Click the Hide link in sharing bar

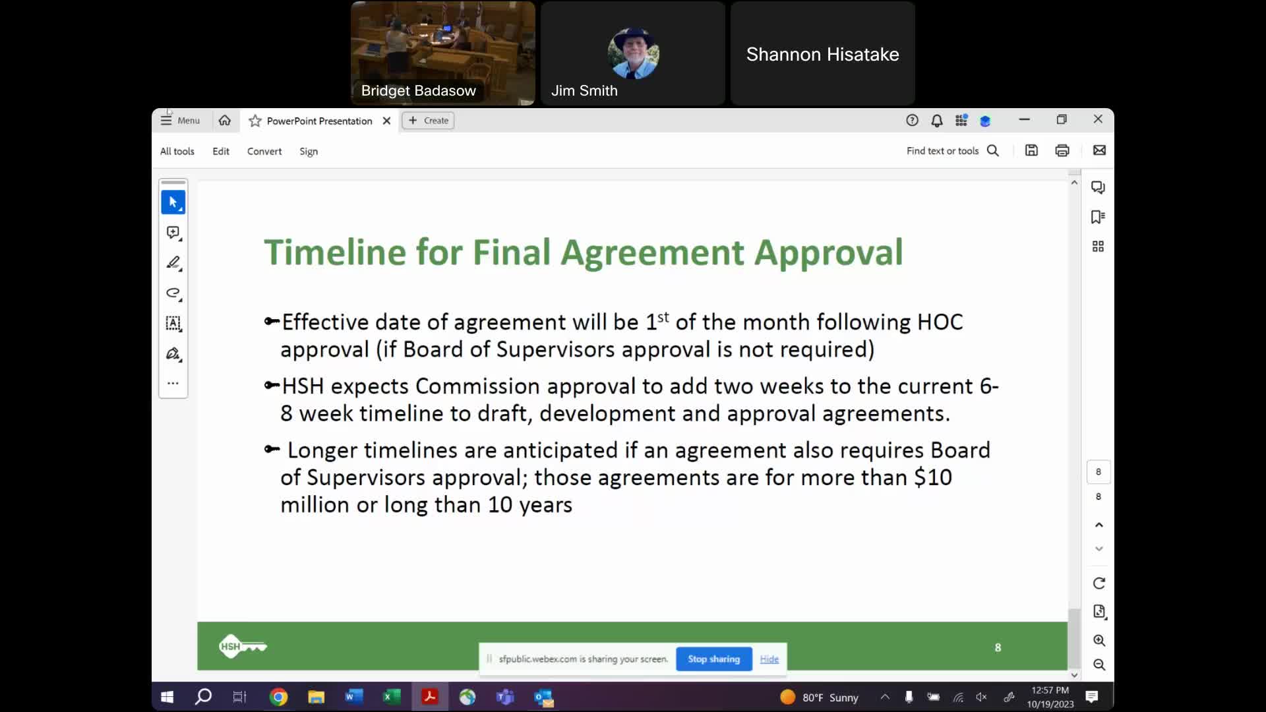[769, 659]
